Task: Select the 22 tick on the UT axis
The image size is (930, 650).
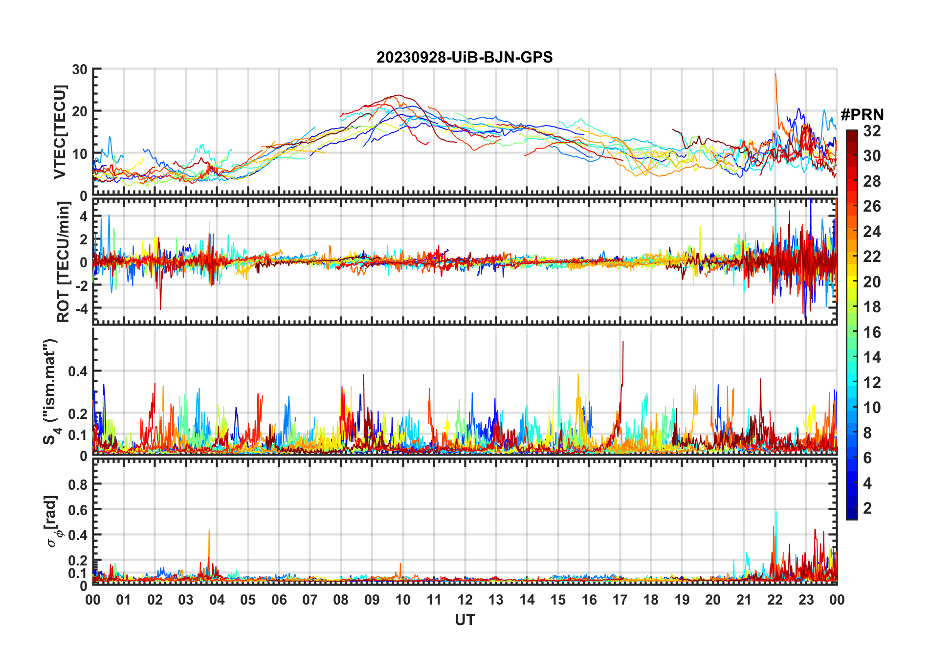Action: click(775, 600)
